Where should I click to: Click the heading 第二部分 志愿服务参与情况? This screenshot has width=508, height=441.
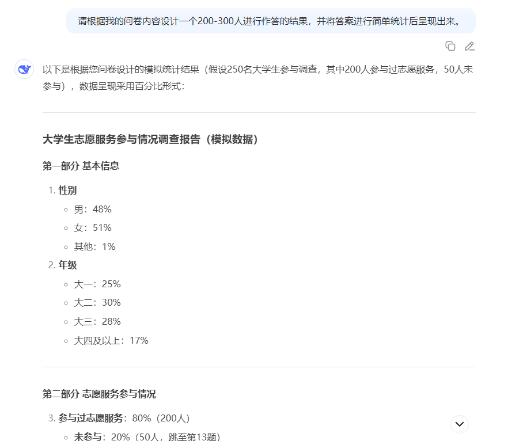(99, 394)
